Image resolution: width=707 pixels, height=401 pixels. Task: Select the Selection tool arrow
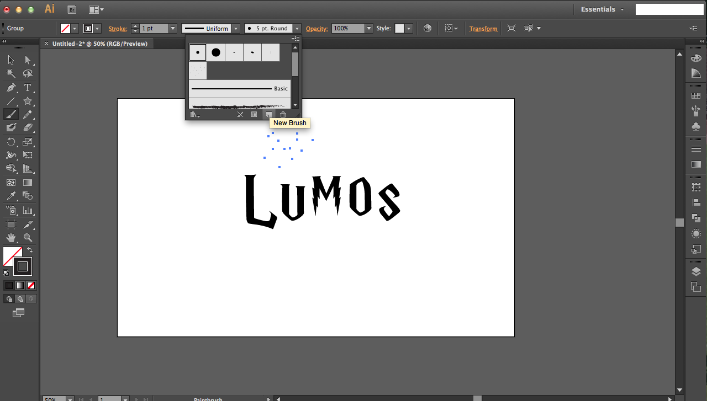[x=11, y=60]
